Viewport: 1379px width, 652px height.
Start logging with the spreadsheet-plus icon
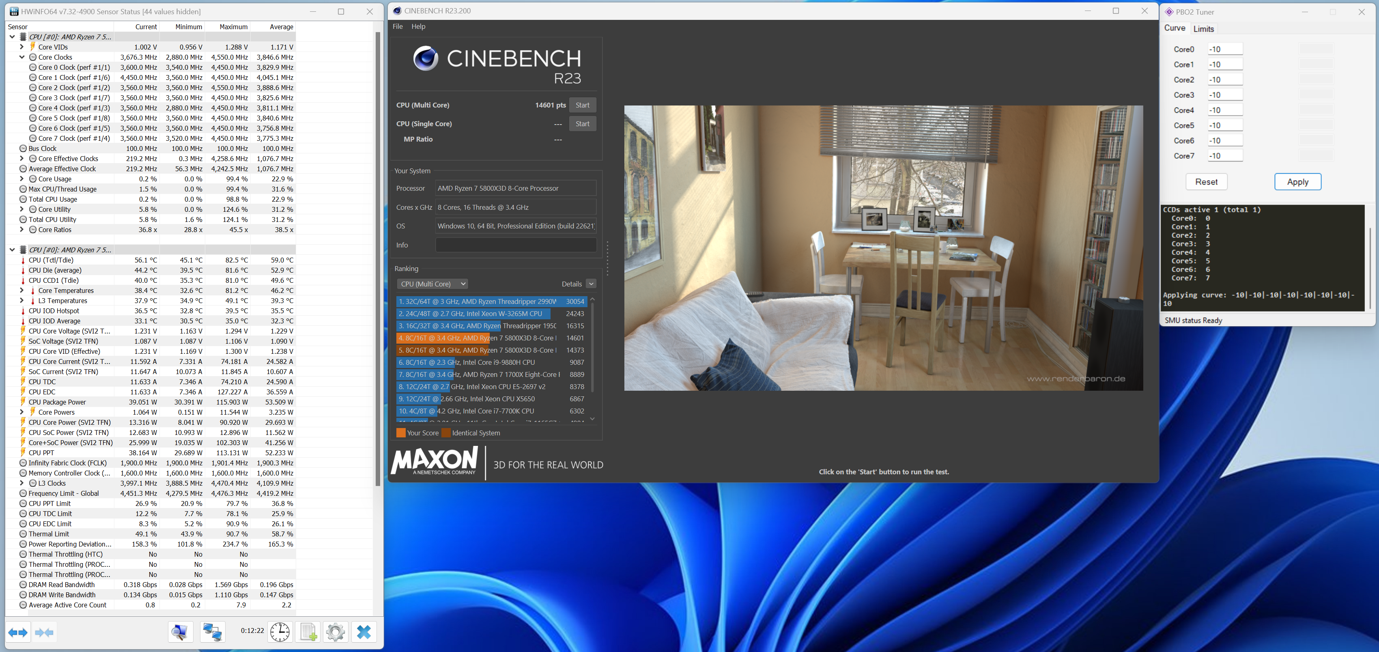pos(308,632)
